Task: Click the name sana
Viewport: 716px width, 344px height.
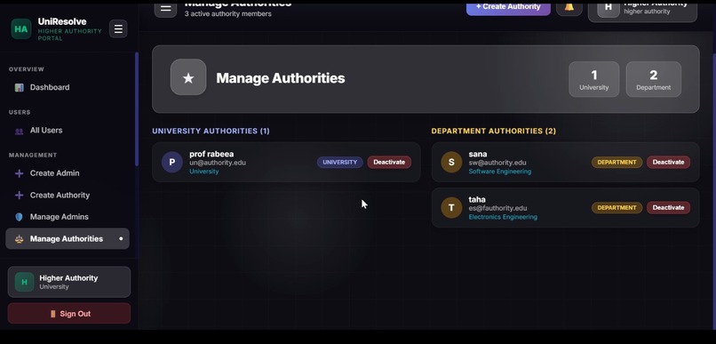Action: pyautogui.click(x=478, y=154)
